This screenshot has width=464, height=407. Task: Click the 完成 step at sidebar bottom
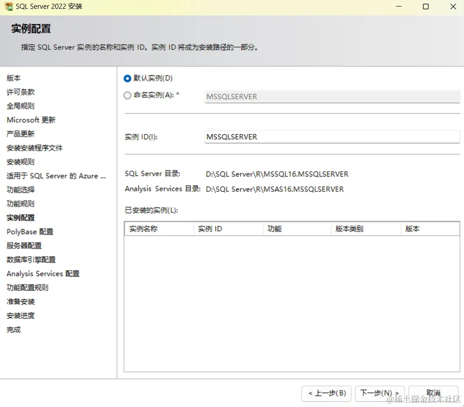pos(13,329)
